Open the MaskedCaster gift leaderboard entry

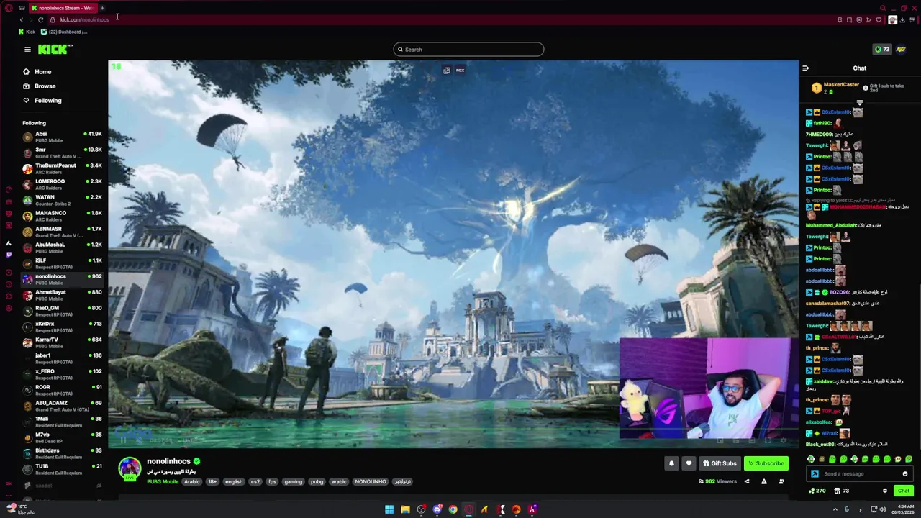point(837,88)
